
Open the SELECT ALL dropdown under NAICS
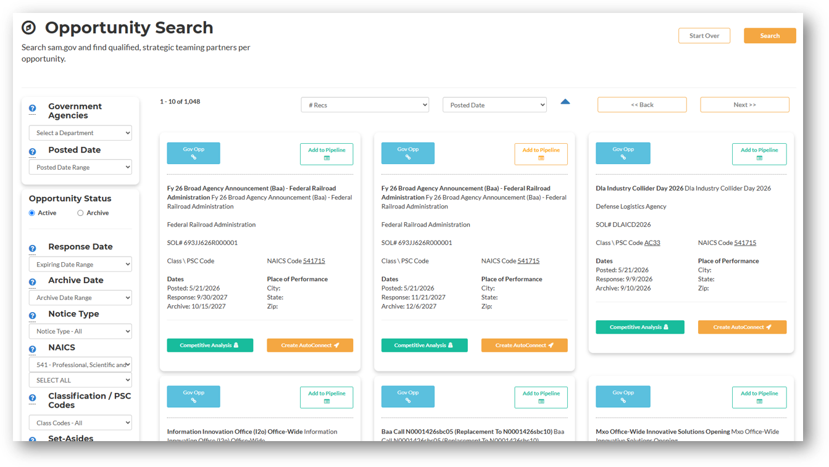pyautogui.click(x=80, y=380)
